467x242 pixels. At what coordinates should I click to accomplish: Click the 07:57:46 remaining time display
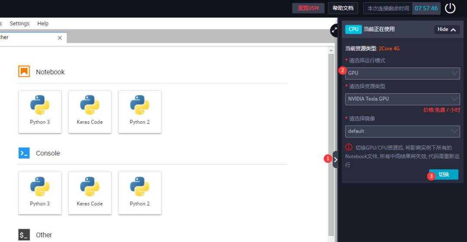point(426,8)
